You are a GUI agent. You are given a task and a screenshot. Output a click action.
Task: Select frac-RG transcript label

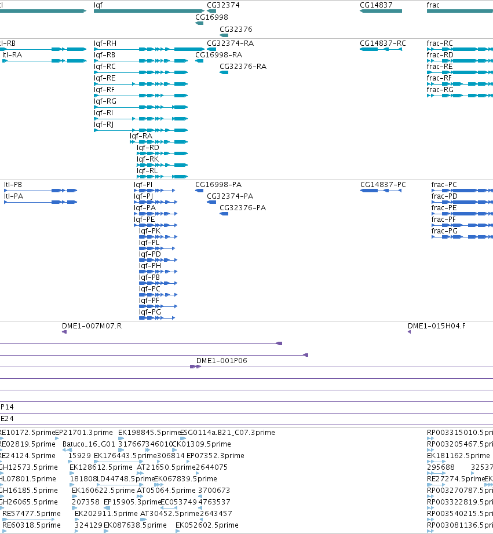(x=440, y=90)
